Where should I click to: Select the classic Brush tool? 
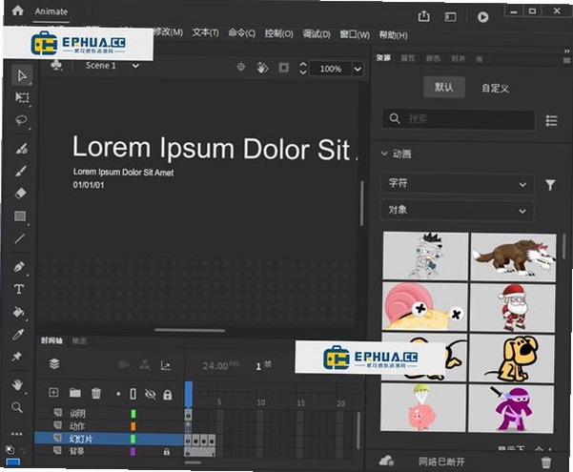click(x=21, y=171)
